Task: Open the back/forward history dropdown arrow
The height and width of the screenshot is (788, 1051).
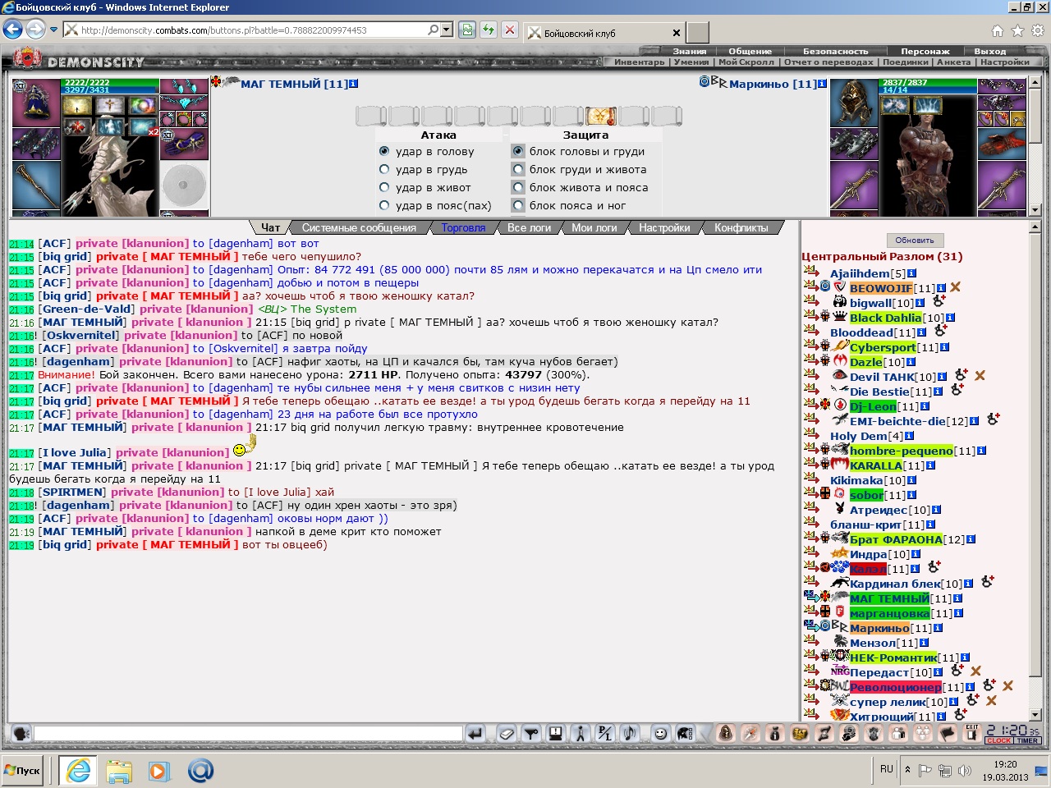Action: pos(54,30)
